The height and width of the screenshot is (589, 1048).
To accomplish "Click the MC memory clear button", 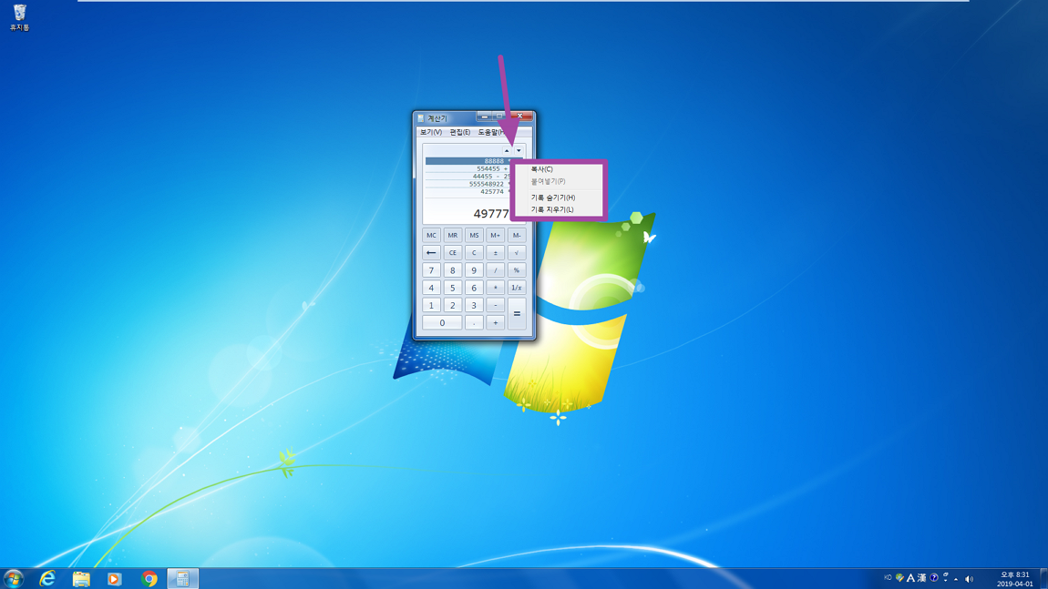I will pos(431,236).
